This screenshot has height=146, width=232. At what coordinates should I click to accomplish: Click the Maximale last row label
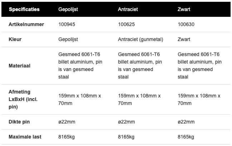(24, 137)
